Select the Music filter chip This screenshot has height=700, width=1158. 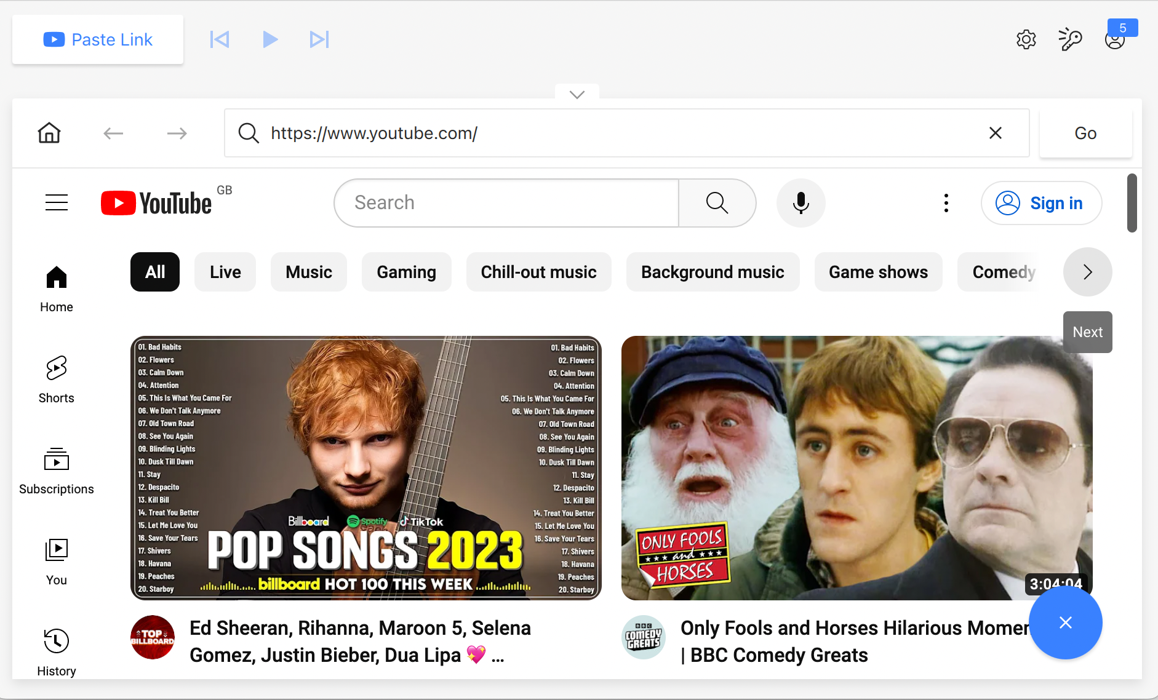click(309, 272)
